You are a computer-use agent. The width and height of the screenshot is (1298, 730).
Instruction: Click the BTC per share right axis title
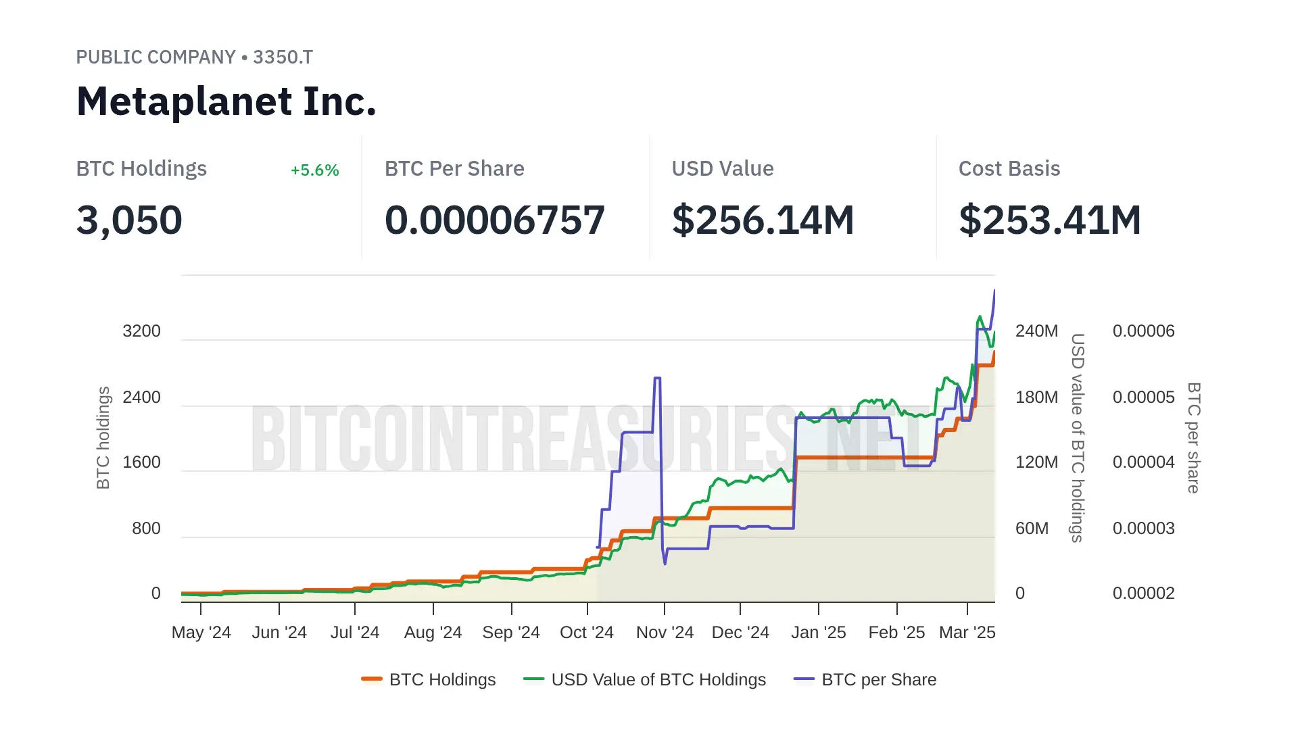tap(1194, 437)
